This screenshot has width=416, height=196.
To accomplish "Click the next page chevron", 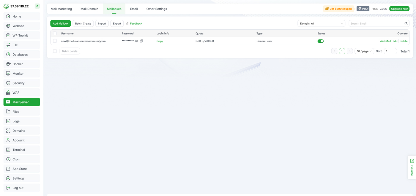I will click(350, 51).
